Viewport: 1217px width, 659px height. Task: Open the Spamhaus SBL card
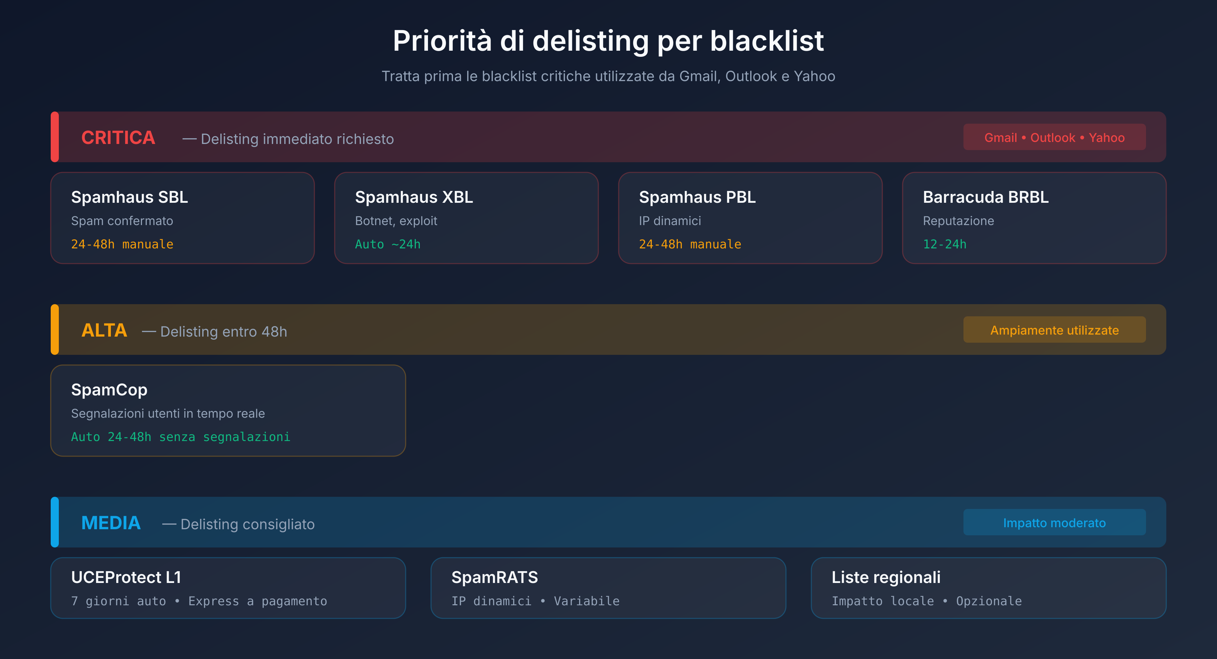tap(182, 218)
